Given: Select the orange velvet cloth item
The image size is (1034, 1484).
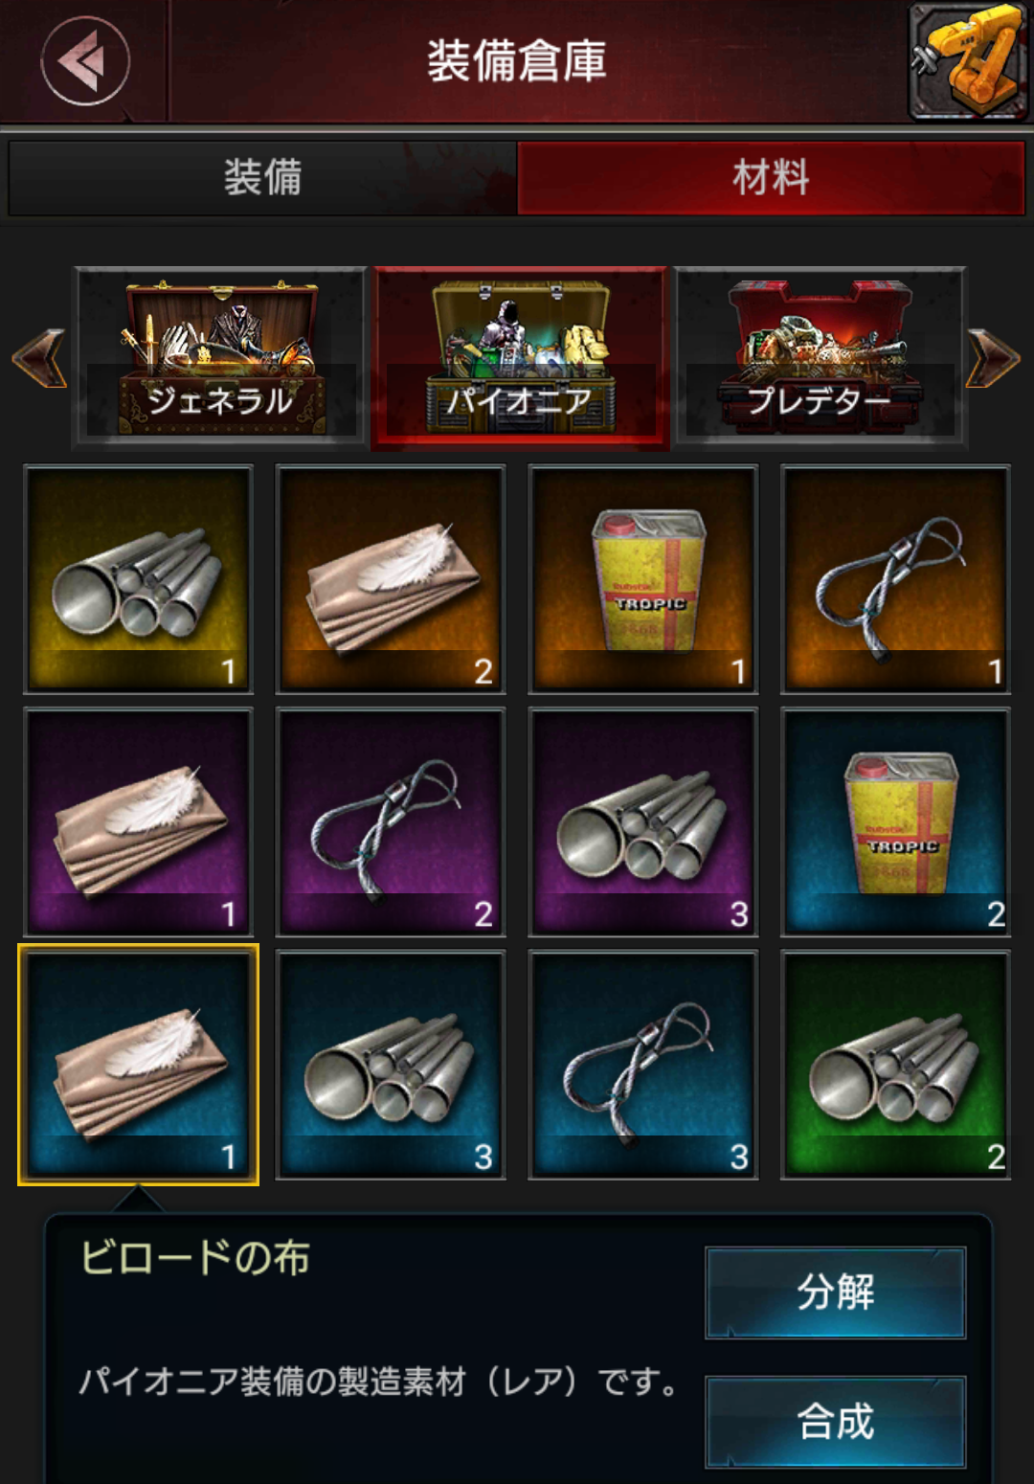Looking at the screenshot, I should point(391,579).
